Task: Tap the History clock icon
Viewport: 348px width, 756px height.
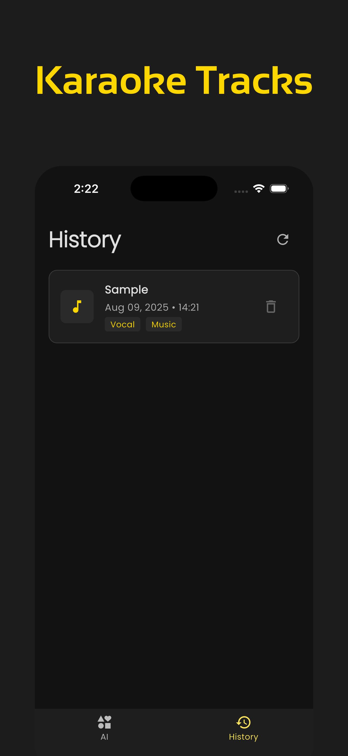Action: tap(243, 722)
